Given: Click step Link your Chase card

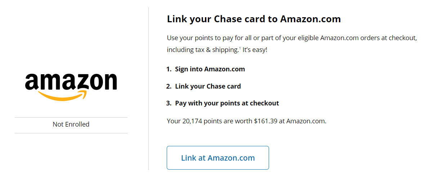Looking at the screenshot, I should click(x=208, y=86).
